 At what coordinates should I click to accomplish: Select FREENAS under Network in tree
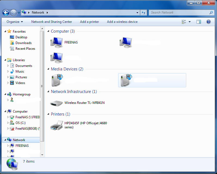pos(22,146)
